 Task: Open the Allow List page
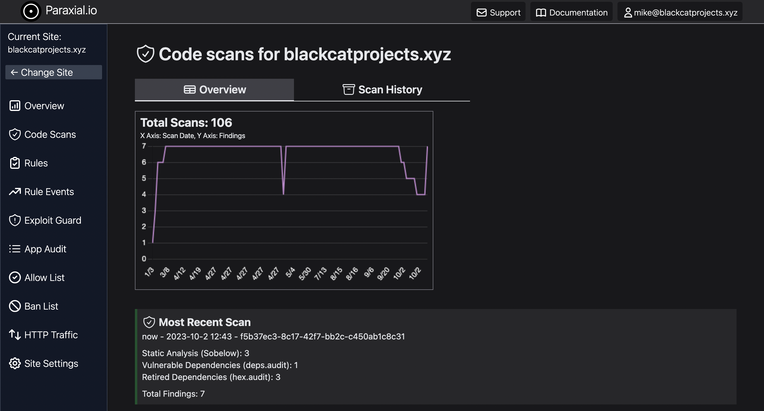tap(37, 277)
